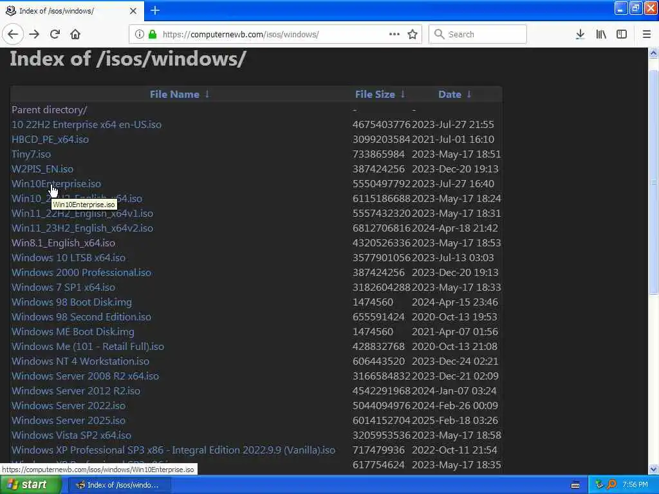Download Windows 10 LTSB x64.iso
Screen dimensions: 659x494
coord(68,257)
